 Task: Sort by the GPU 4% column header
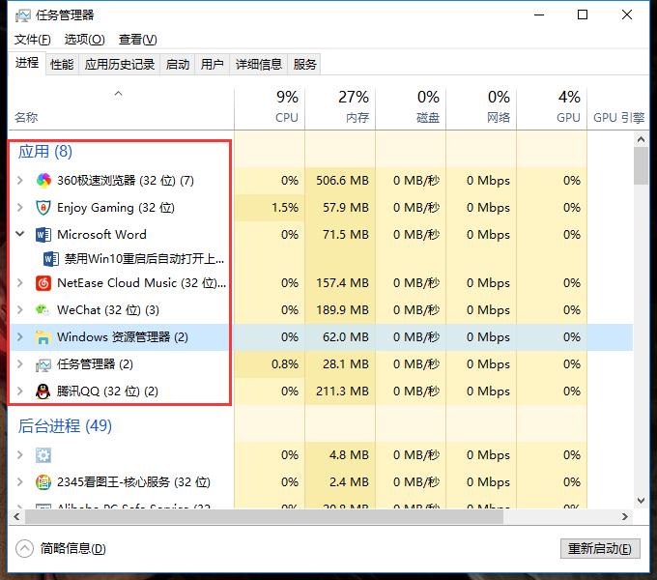click(552, 108)
